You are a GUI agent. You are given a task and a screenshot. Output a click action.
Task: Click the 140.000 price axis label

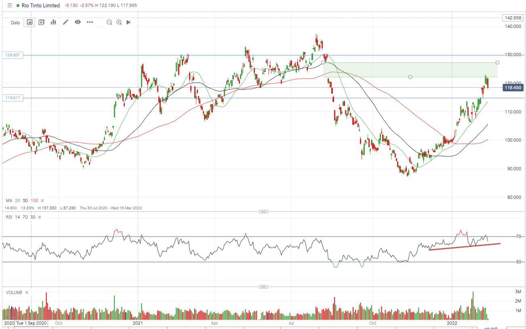512,26
